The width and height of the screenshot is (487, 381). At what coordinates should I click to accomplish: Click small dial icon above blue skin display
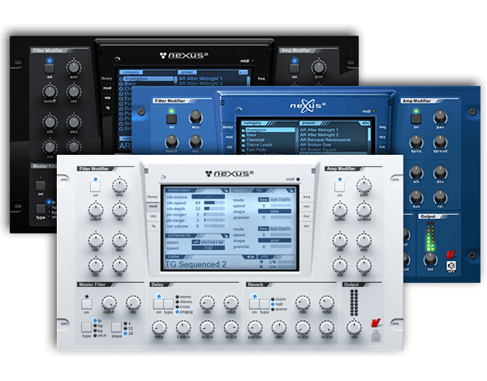pyautogui.click(x=239, y=109)
